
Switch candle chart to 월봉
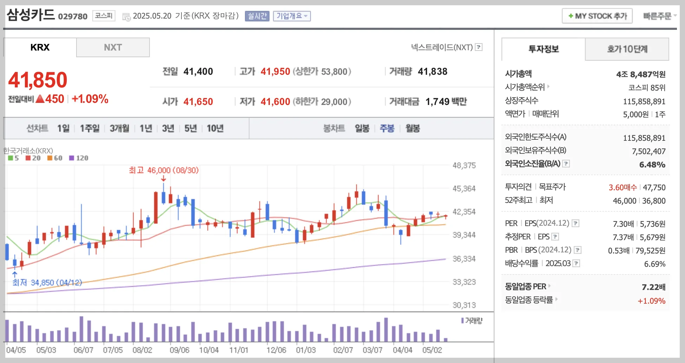tap(413, 128)
